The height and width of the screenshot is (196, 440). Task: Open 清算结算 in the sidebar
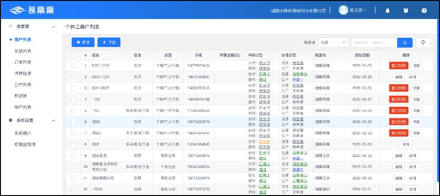[23, 73]
